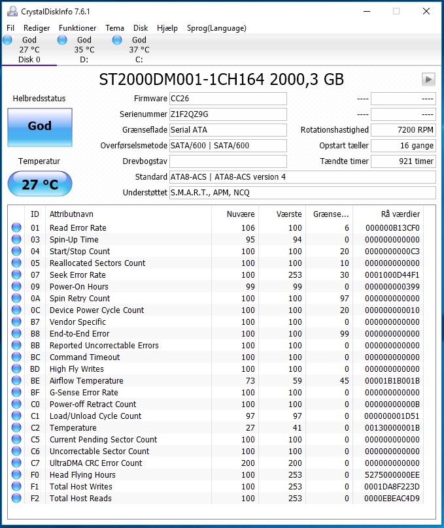Click status icon for Current Pending Sector Count
The height and width of the screenshot is (528, 444).
click(16, 439)
